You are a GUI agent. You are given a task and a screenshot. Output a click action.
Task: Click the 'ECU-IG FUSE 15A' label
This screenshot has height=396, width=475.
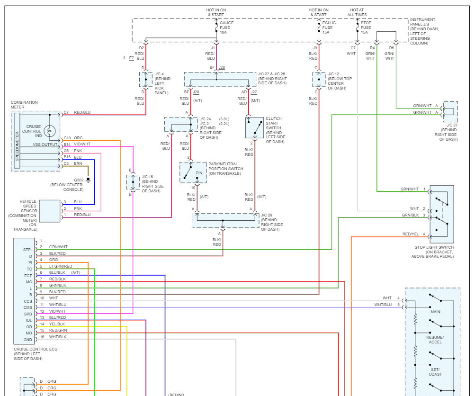coord(329,27)
